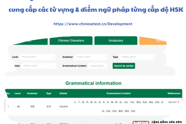
Task: Click the chevron arrow of the Details select
Action: (x=54, y=66)
